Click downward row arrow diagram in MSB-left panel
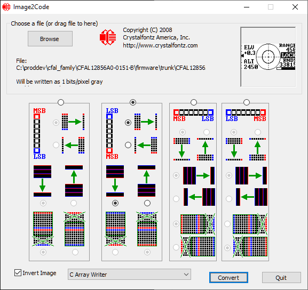308x290 pixels. (x=181, y=149)
